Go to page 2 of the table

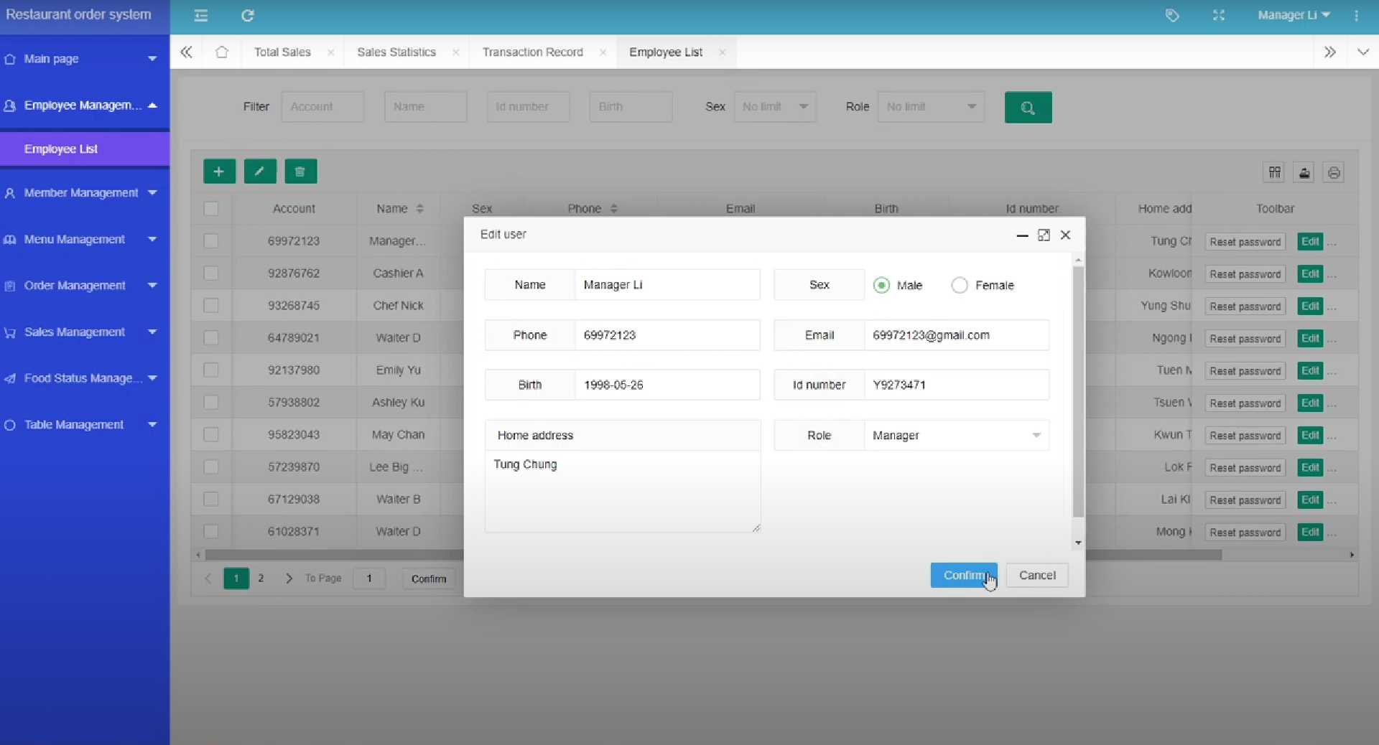click(261, 578)
